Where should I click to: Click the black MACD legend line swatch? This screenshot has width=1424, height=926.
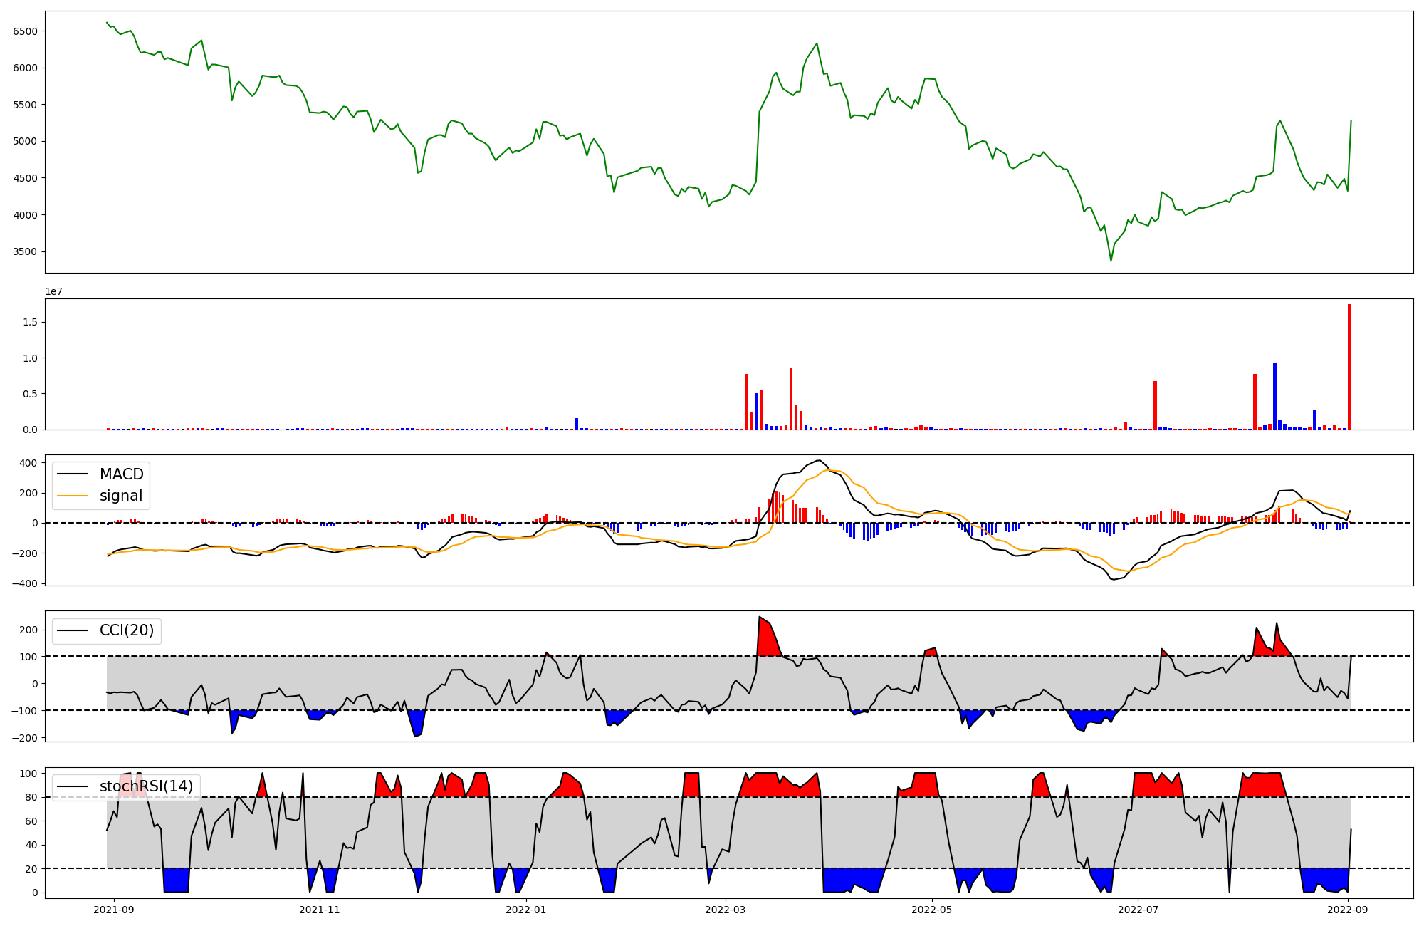click(x=73, y=474)
